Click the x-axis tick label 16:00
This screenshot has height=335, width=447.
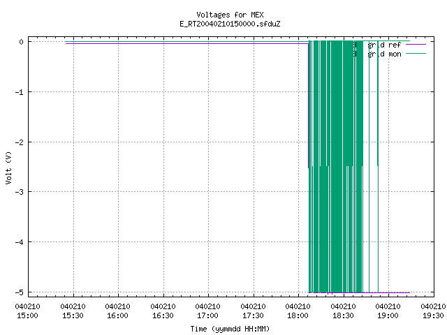[117, 315]
